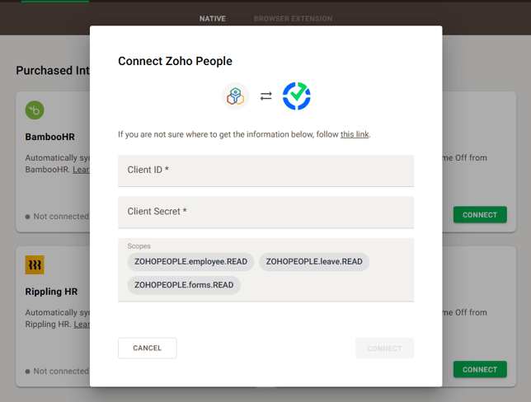Click the Zoho People logo icon
Image resolution: width=531 pixels, height=402 pixels.
point(236,96)
